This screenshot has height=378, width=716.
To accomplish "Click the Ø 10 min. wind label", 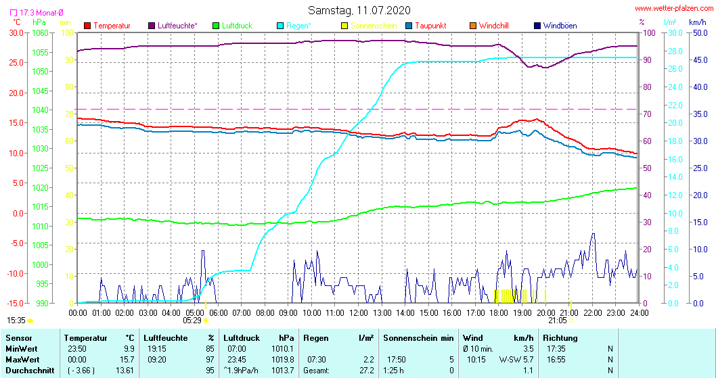I will [x=478, y=349].
